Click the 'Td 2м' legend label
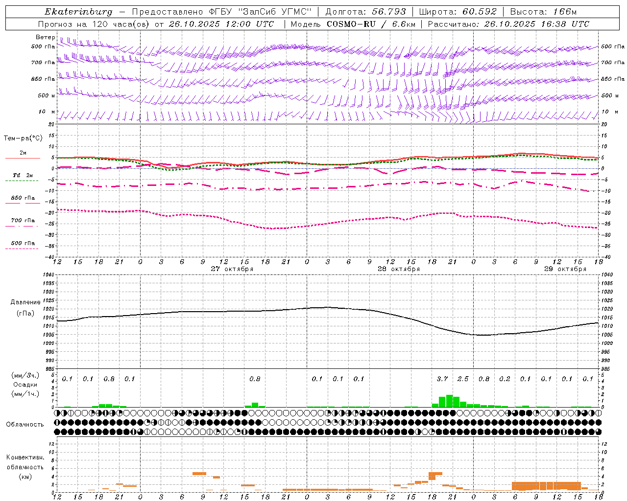This screenshot has height=501, width=627. (x=23, y=175)
